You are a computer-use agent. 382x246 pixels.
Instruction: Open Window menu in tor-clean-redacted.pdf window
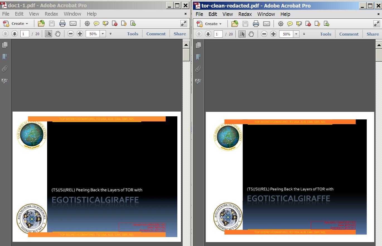(x=266, y=14)
